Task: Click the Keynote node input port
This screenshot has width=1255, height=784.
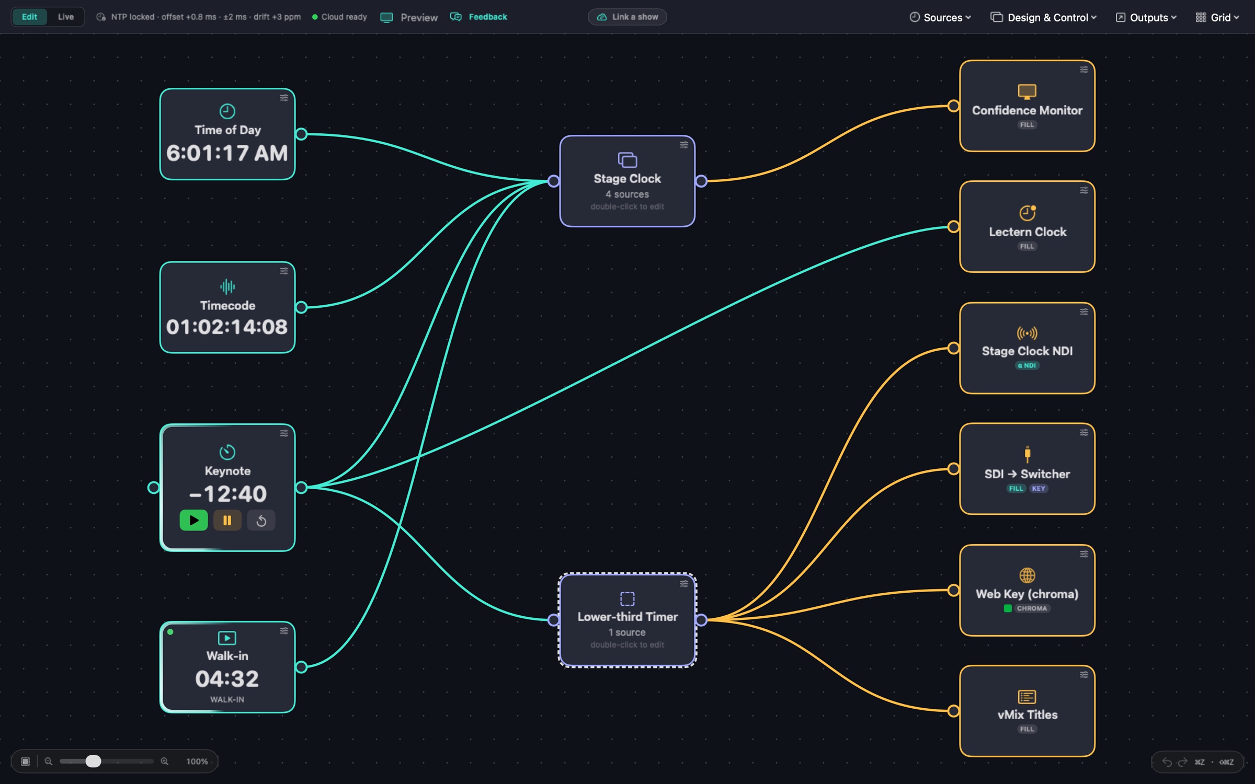Action: (153, 487)
